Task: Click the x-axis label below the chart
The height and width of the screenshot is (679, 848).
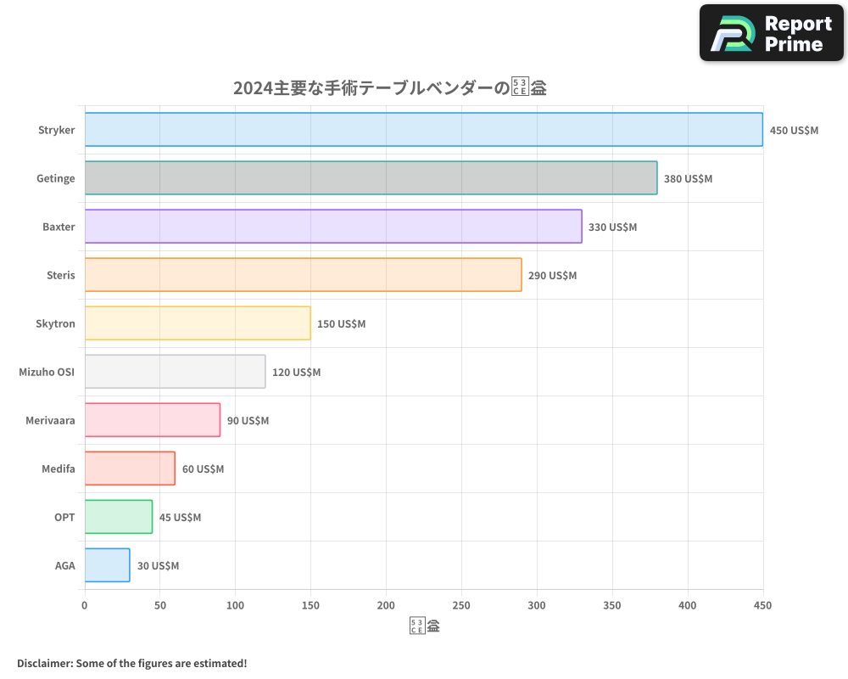Action: click(x=423, y=625)
